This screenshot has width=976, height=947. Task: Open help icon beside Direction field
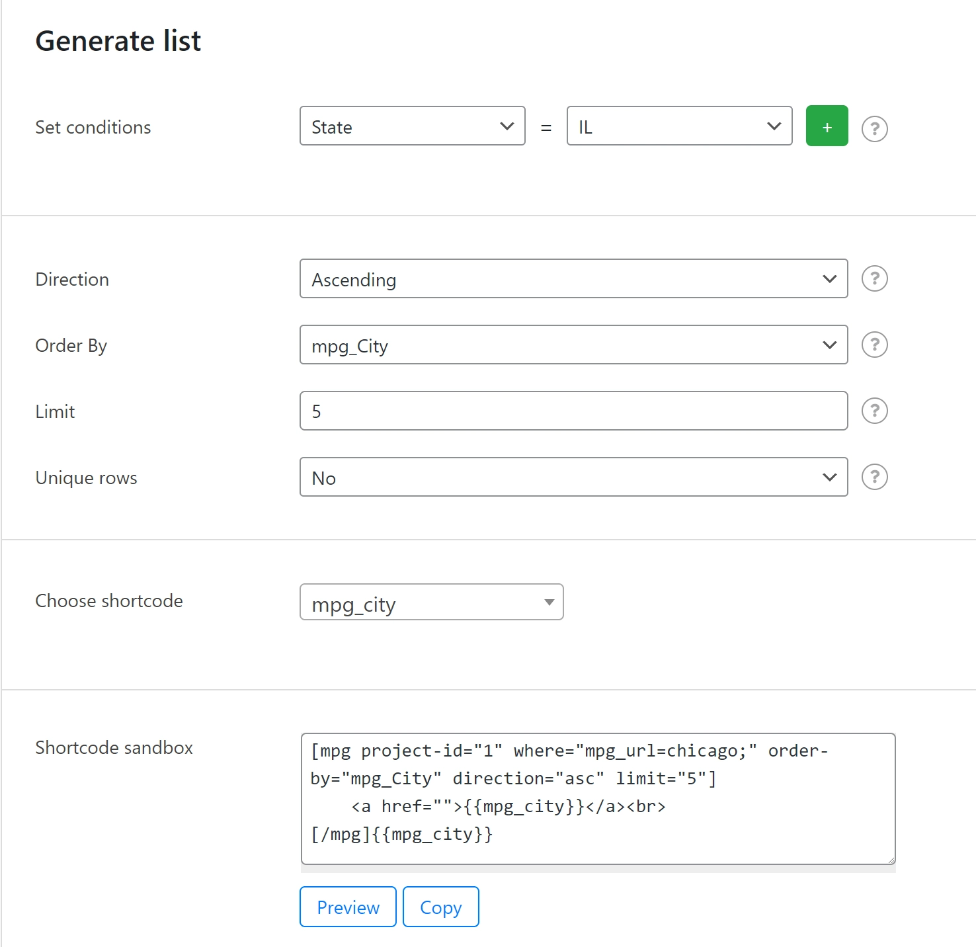point(874,278)
